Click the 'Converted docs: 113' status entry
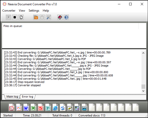Image resolution: width=148 pixels, height=118 pixels. [x=92, y=115]
